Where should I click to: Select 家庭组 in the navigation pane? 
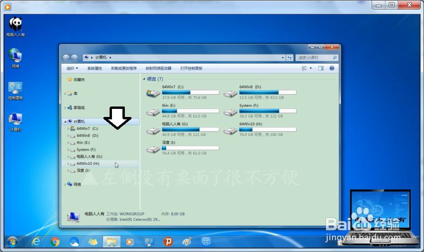pyautogui.click(x=79, y=107)
